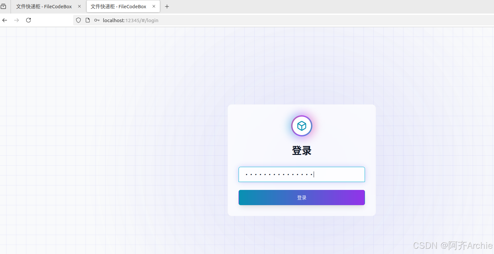Click the page security info icon
494x254 pixels.
pos(87,20)
